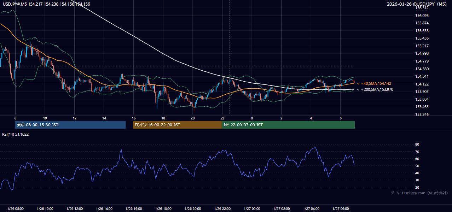Select the NY 22:00-07:00 JST session bar
Viewport: 452px width, 212px height.
288,125
